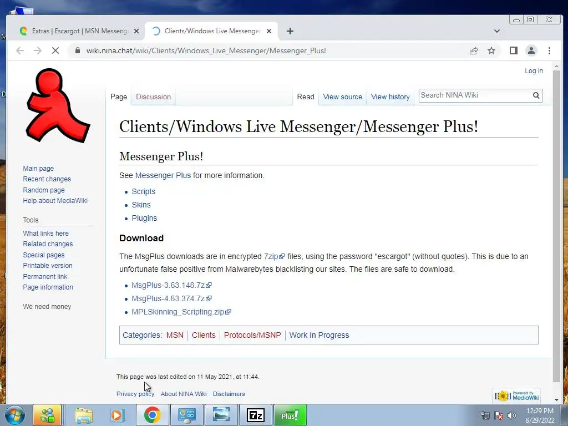Click the address bar URL
568x426 pixels.
click(206, 50)
